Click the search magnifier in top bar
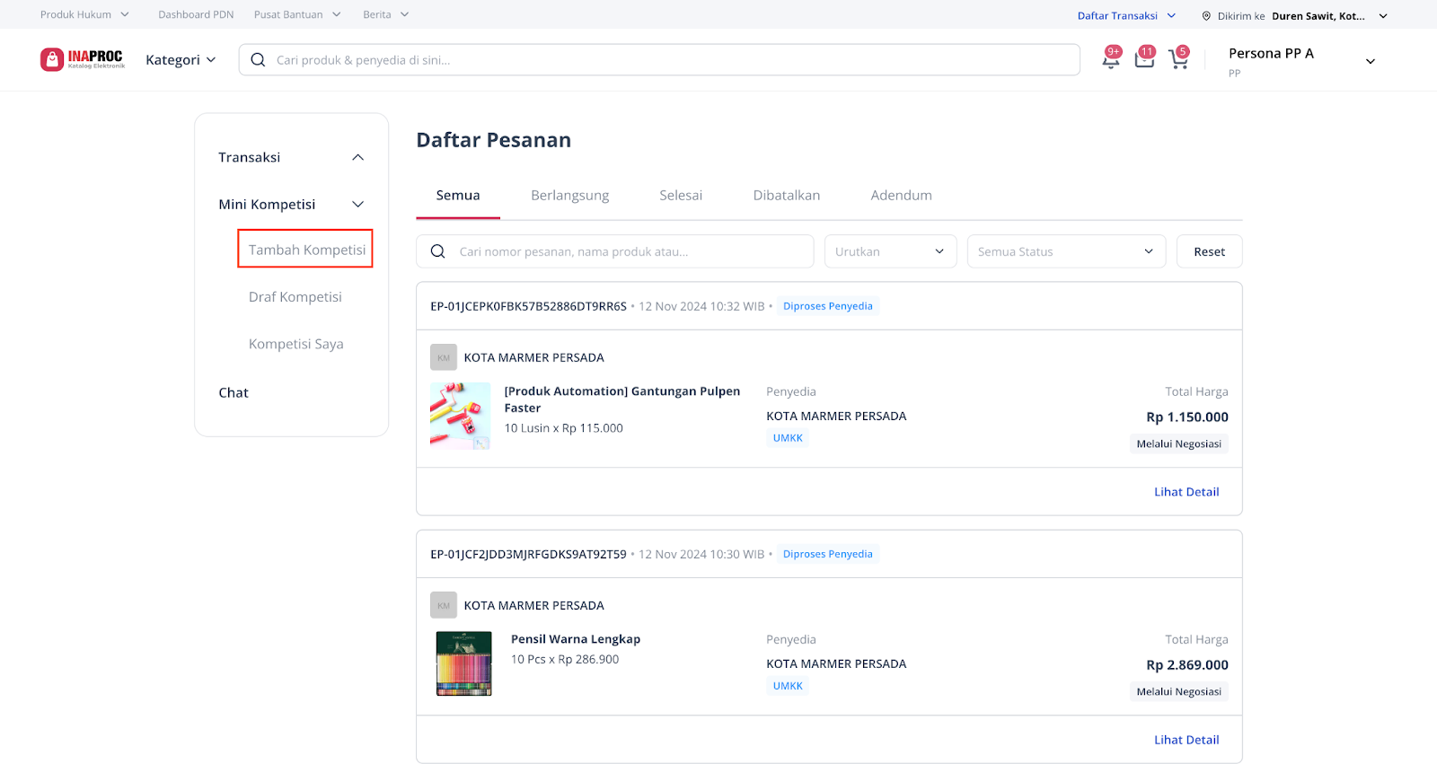 [258, 60]
